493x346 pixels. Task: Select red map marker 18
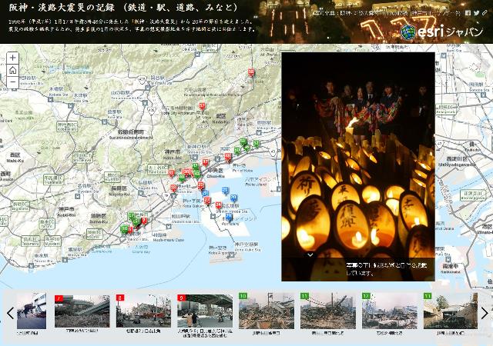[x=173, y=188]
